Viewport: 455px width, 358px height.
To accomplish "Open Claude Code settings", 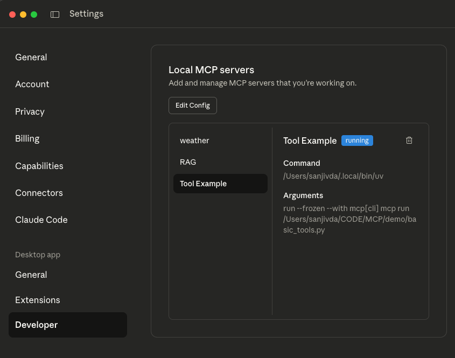I will pyautogui.click(x=41, y=220).
